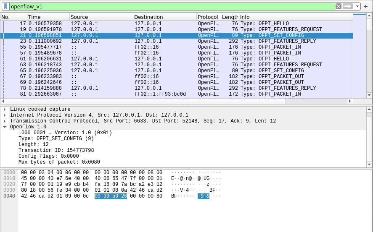Select packet 21 OFPT_SET_CONFIG row
The height and width of the screenshot is (232, 373).
click(177, 35)
